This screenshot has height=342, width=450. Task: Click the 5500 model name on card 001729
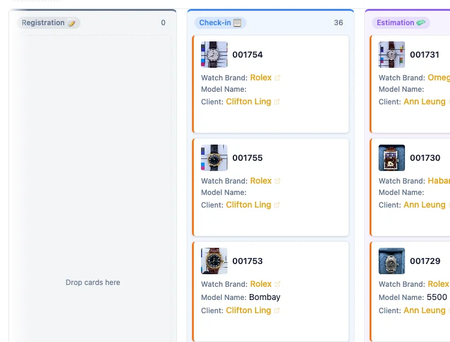tap(437, 297)
